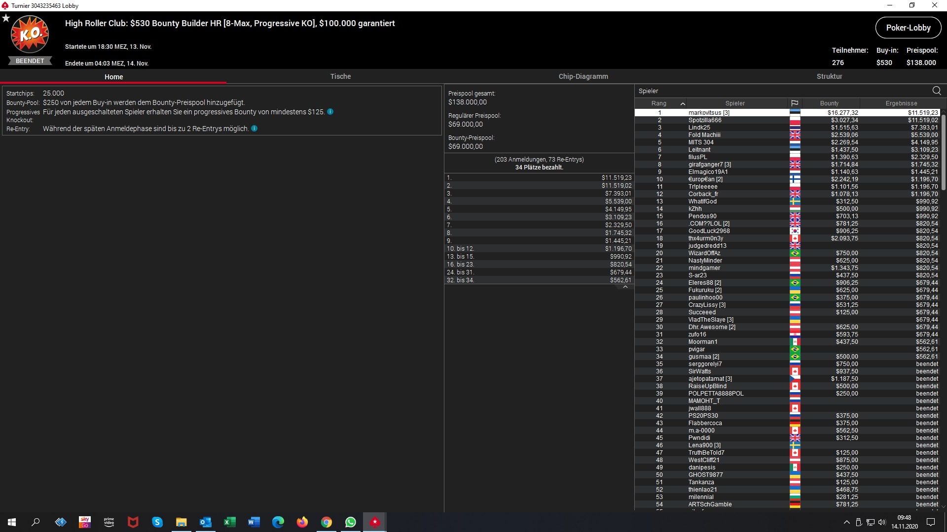The width and height of the screenshot is (947, 532).
Task: Sort players by Bounty column header
Action: [x=829, y=103]
